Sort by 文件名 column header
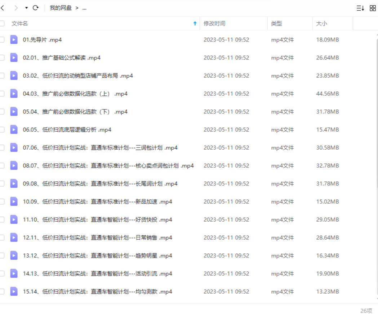 click(x=19, y=24)
